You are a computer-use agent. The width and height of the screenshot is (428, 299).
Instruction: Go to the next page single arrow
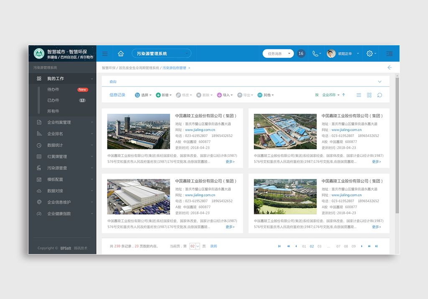(x=362, y=246)
